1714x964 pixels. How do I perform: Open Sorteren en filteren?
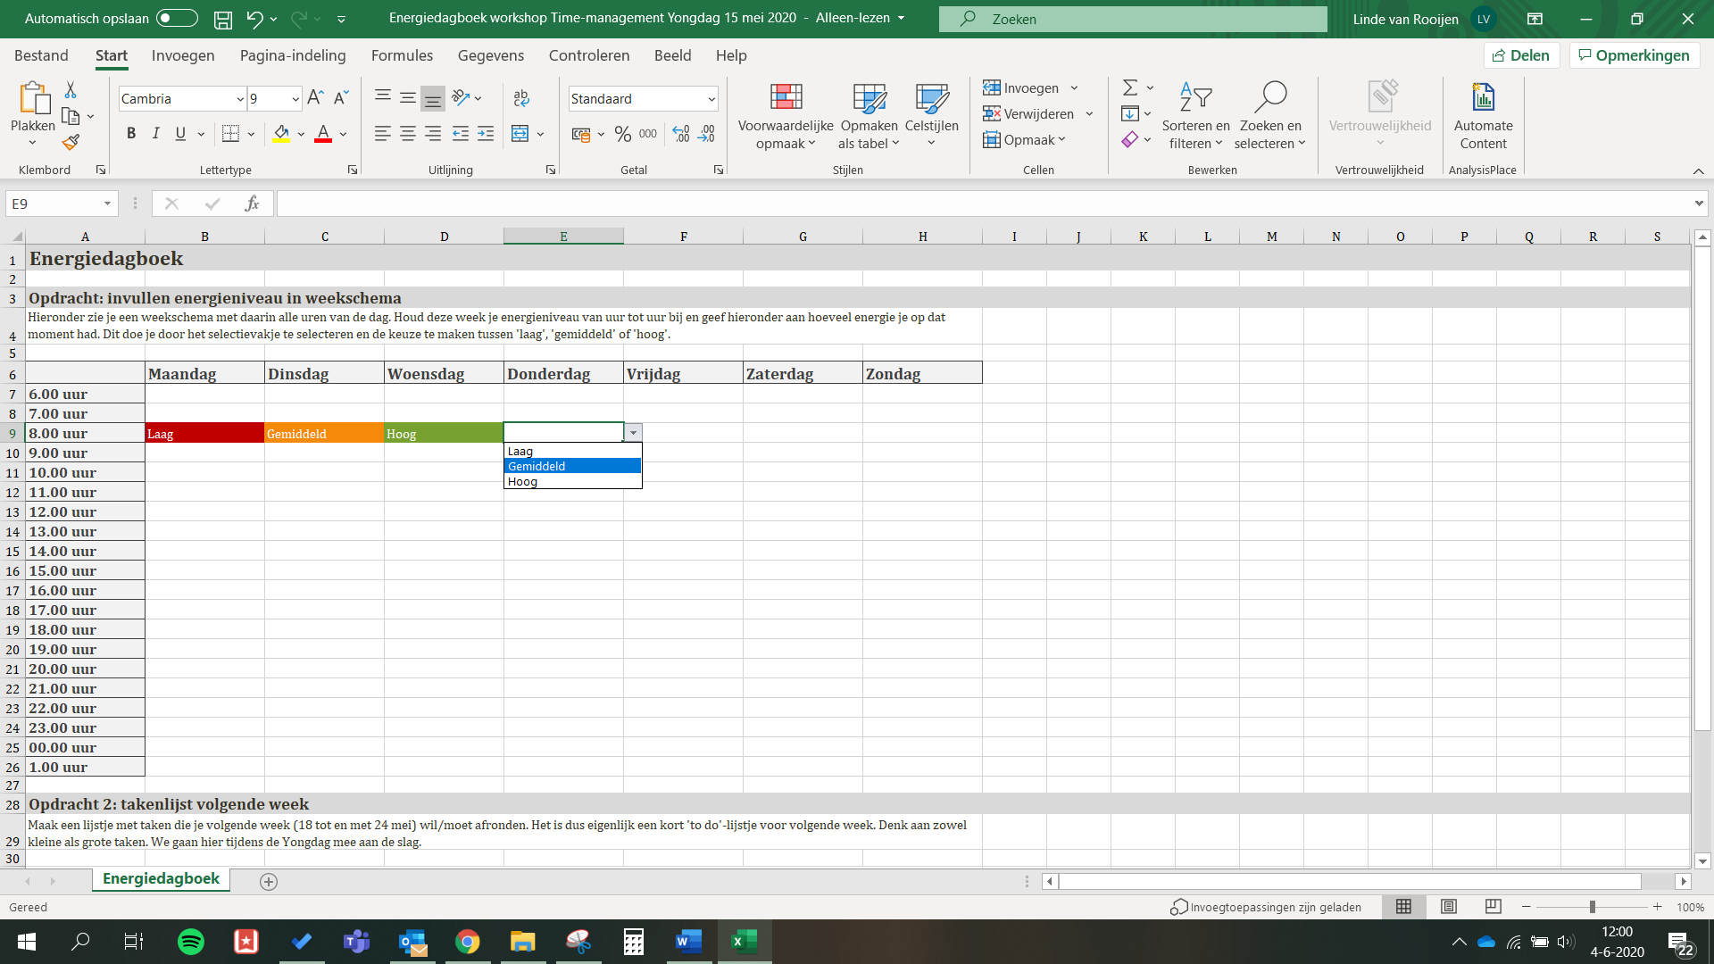click(x=1195, y=117)
